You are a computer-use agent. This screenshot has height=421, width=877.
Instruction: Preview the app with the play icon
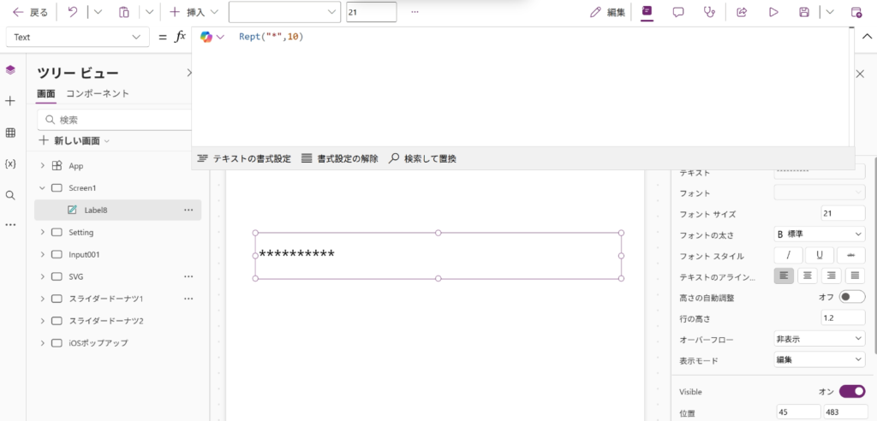[x=773, y=12]
